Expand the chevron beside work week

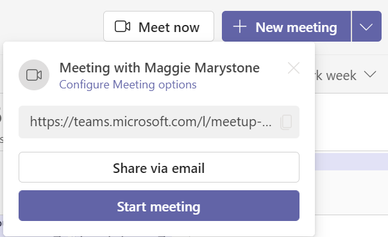[x=370, y=74]
